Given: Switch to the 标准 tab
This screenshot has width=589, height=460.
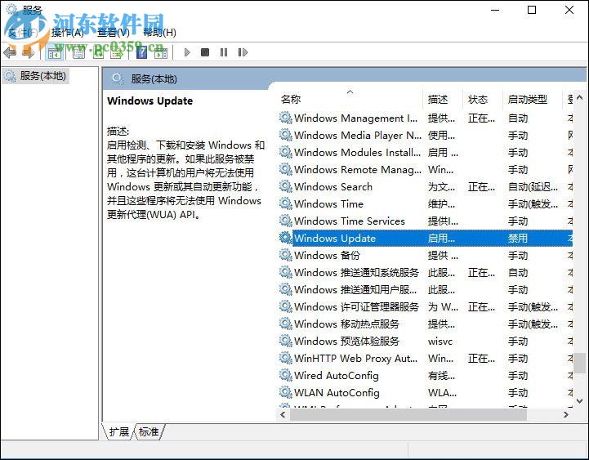Looking at the screenshot, I should (x=149, y=432).
